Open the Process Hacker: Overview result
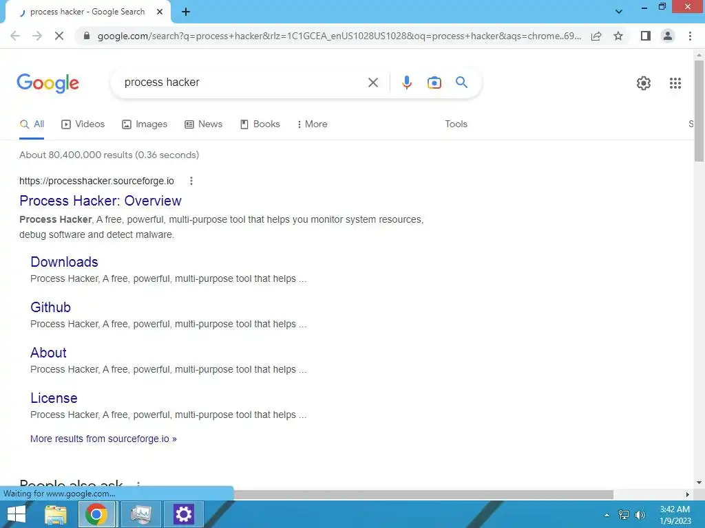705x528 pixels. click(x=101, y=201)
